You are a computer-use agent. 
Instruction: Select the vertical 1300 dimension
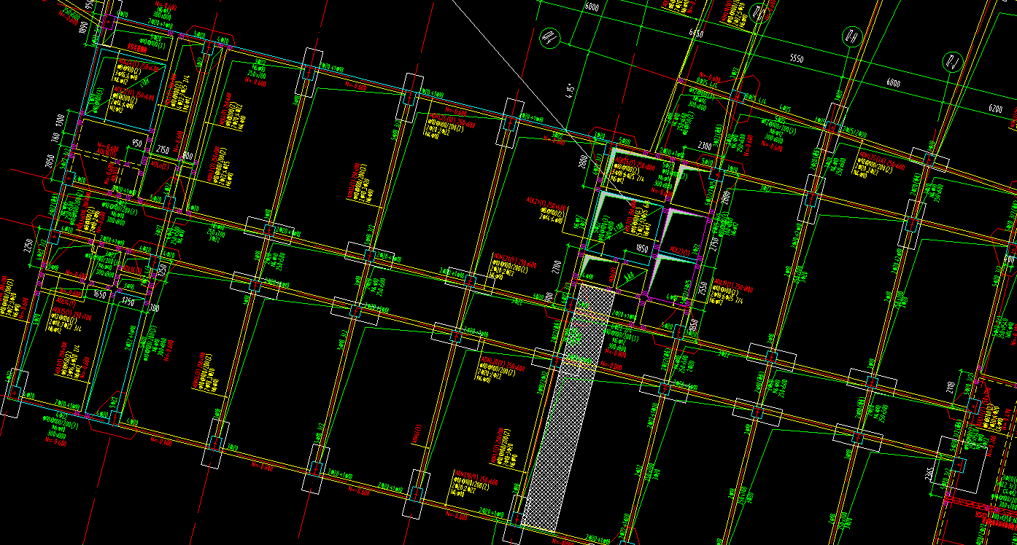click(x=61, y=119)
